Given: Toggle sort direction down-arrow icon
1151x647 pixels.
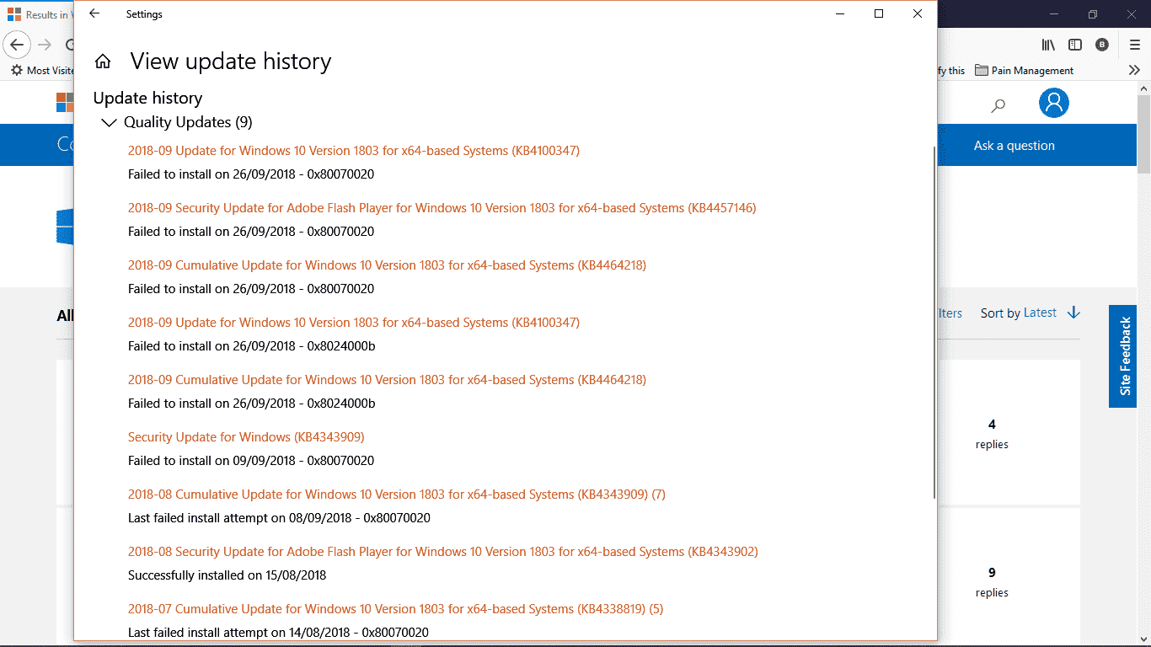Looking at the screenshot, I should [x=1073, y=313].
